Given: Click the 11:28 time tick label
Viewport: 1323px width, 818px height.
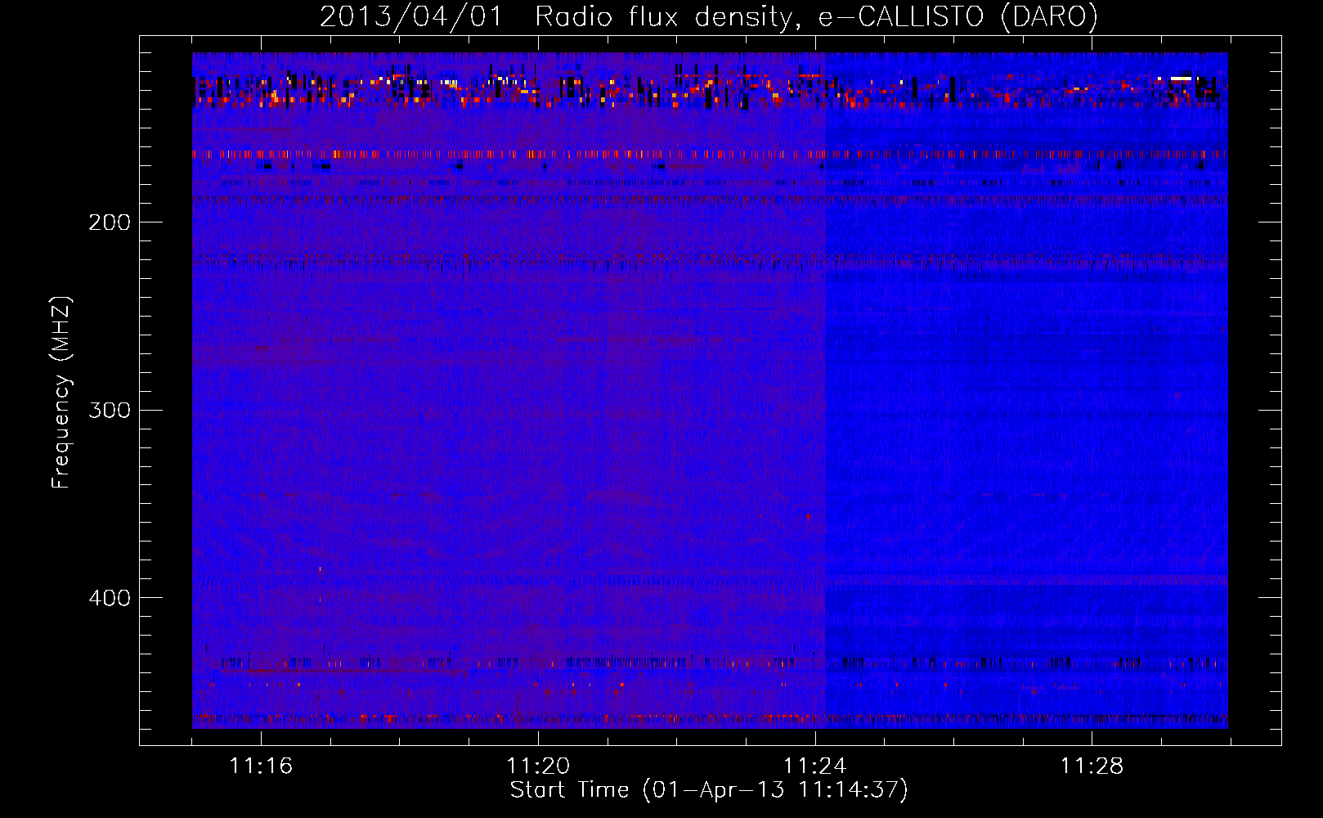Looking at the screenshot, I should tap(1092, 766).
